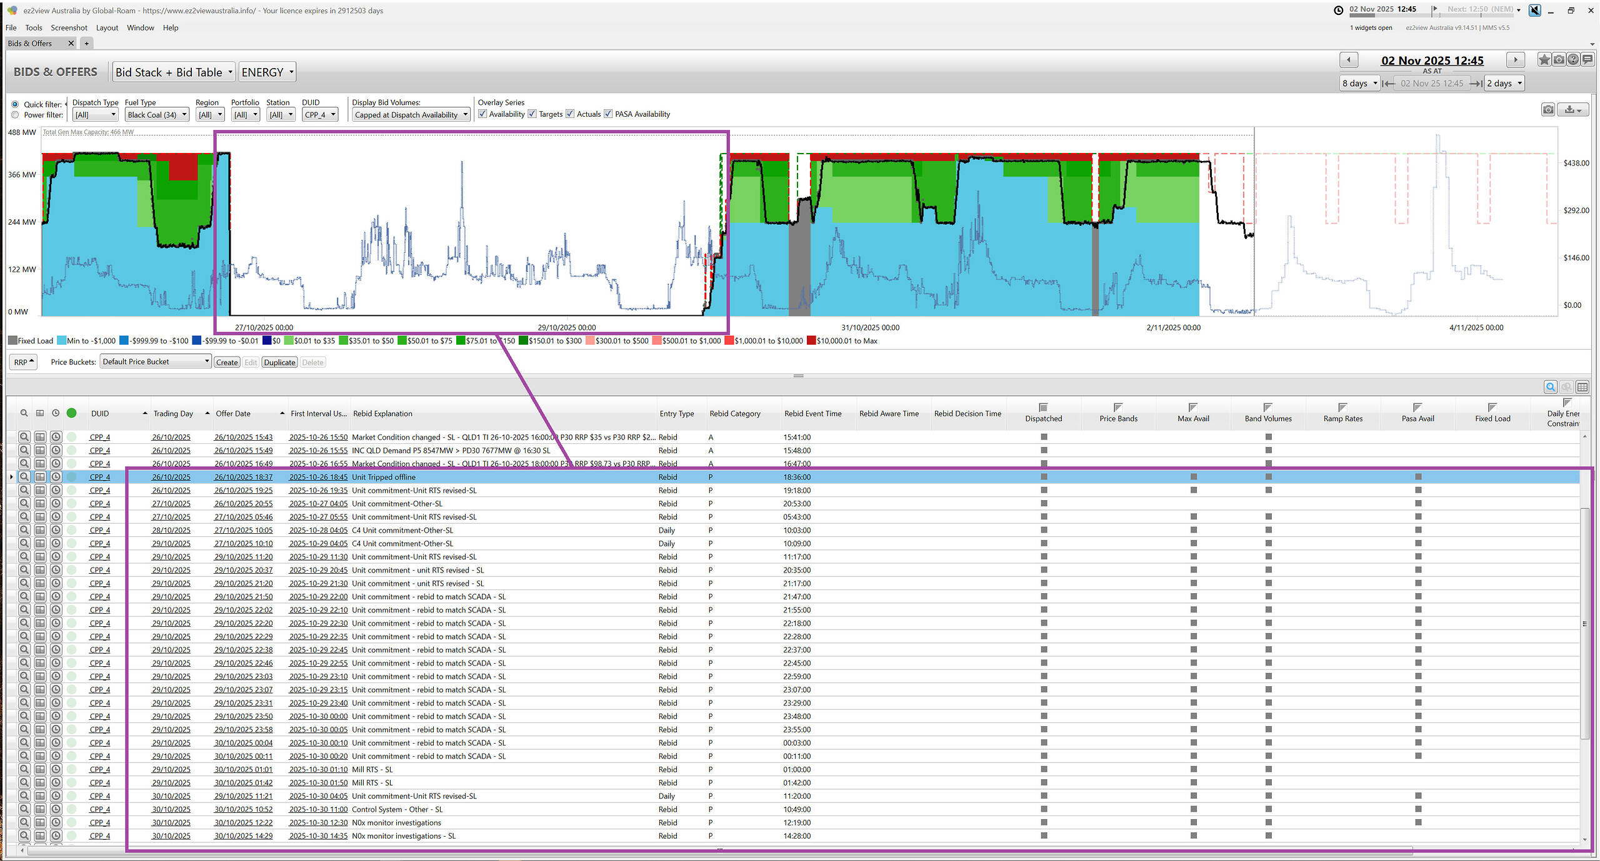Select the Power filter radio button

pyautogui.click(x=15, y=115)
